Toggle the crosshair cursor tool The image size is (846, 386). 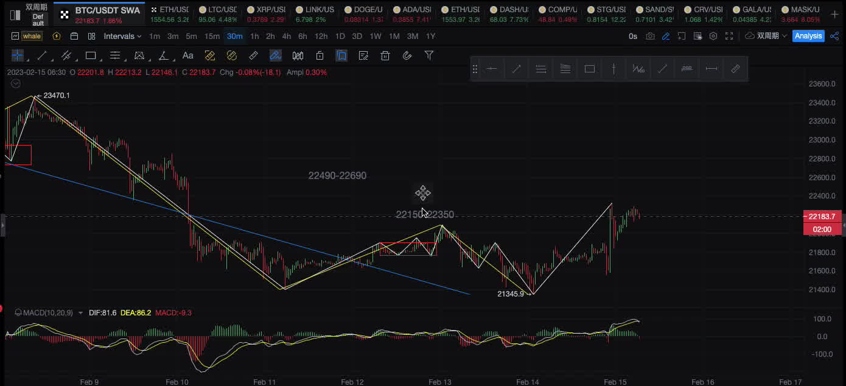pos(17,55)
